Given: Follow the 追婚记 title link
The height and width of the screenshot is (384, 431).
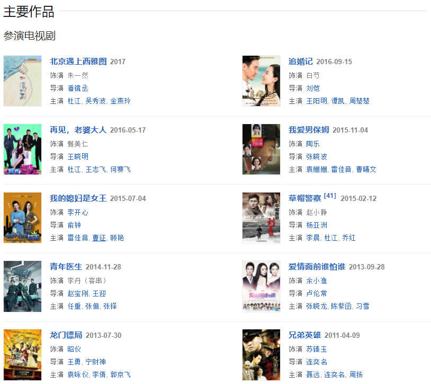Looking at the screenshot, I should click(x=300, y=62).
